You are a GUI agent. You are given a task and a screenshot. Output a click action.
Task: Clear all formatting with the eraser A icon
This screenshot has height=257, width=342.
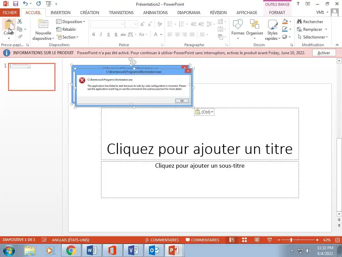tap(160, 24)
